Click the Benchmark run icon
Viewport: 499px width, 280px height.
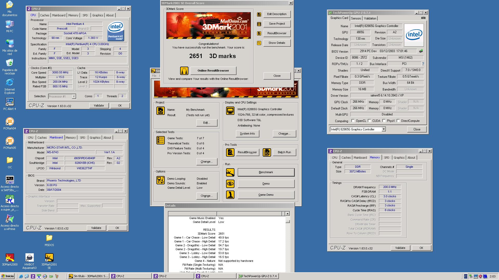230,172
